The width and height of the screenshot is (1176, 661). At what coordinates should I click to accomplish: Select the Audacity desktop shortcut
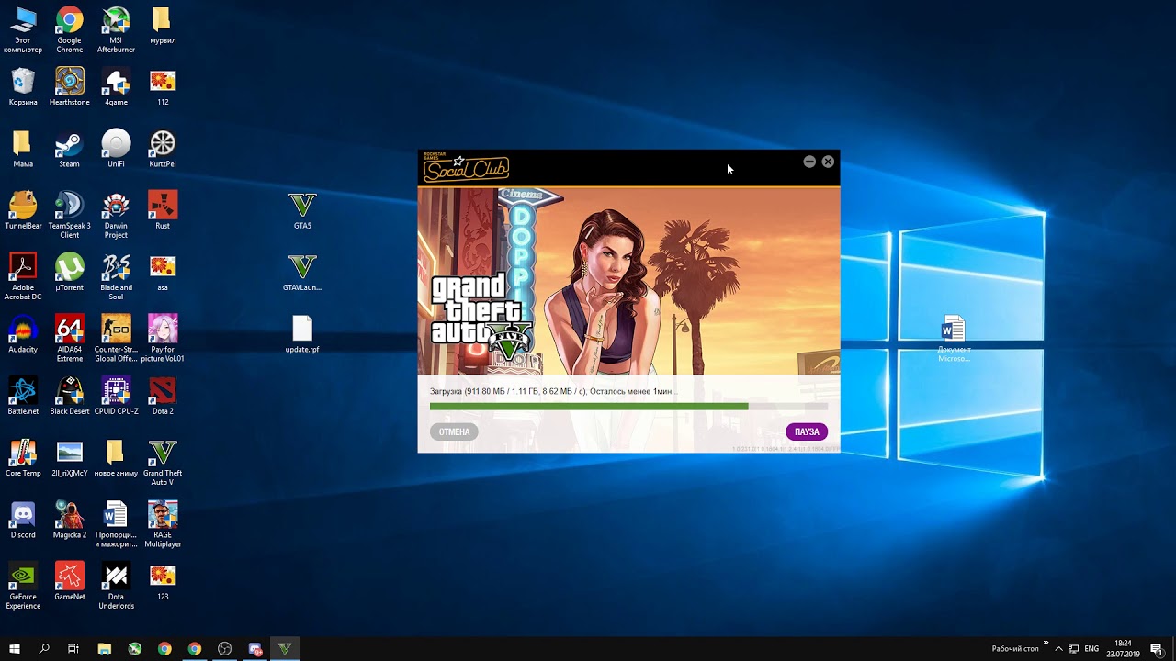click(23, 334)
